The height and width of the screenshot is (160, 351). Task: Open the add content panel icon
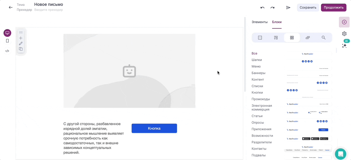[344, 22]
